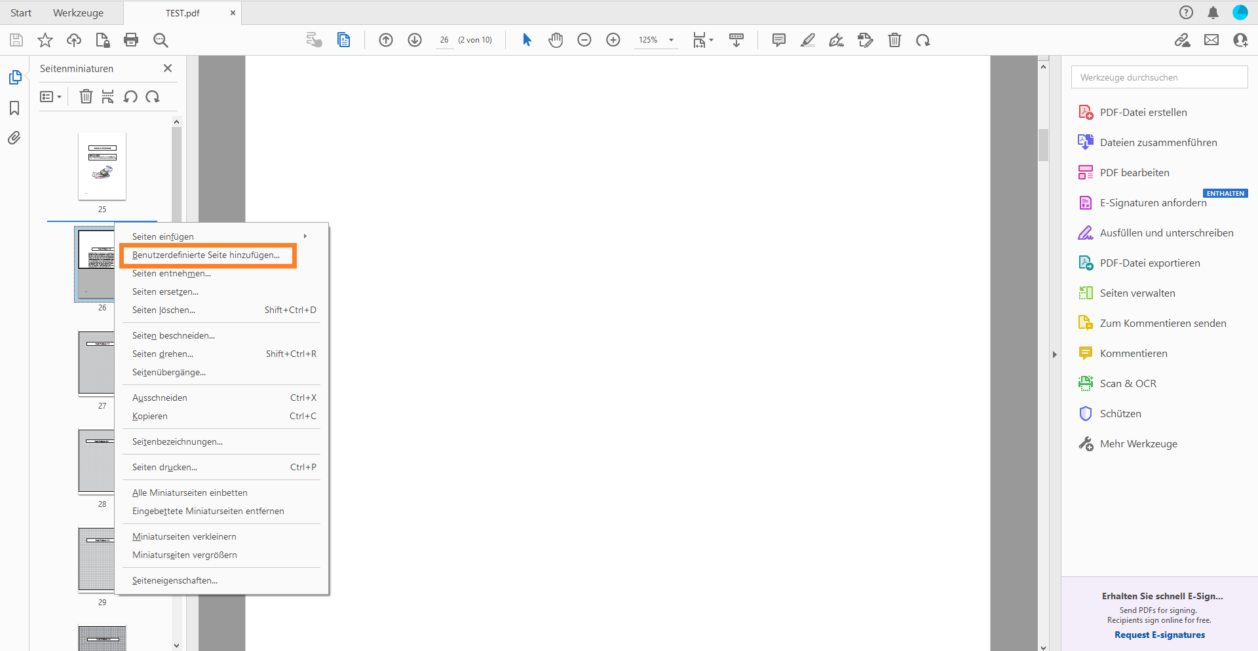
Task: Click the Save file icon
Action: [16, 40]
